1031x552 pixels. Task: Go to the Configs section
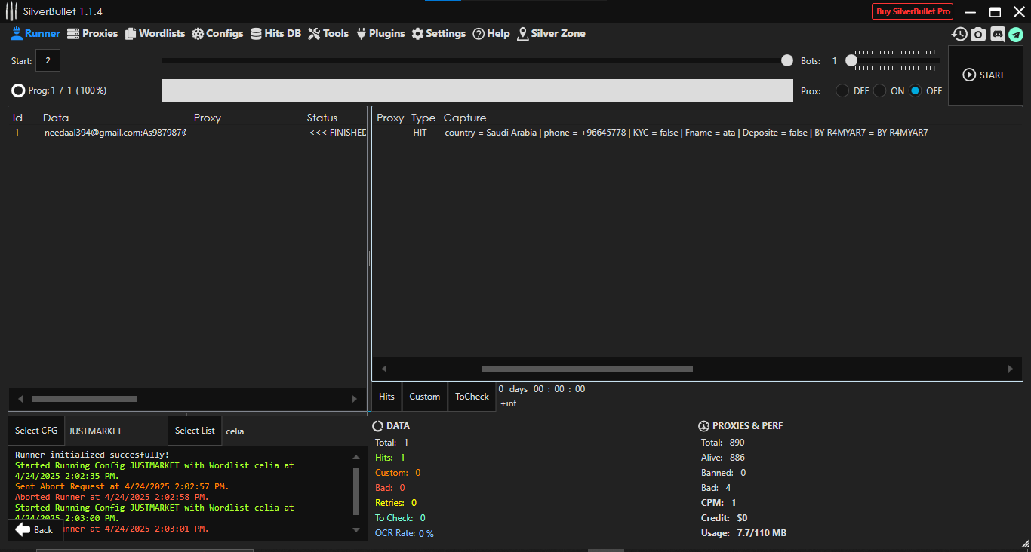coord(217,33)
